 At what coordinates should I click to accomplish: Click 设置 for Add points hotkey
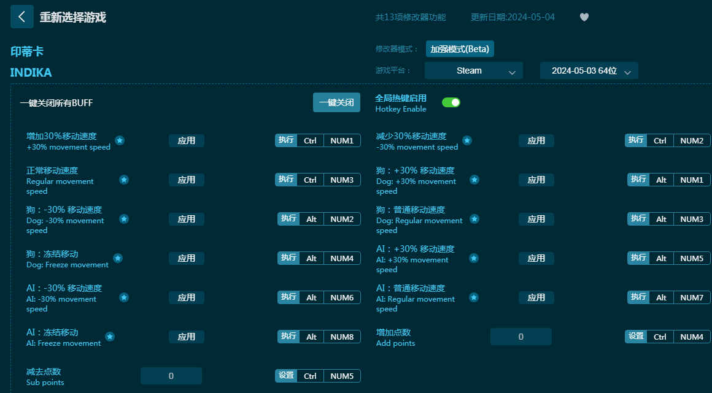click(636, 336)
